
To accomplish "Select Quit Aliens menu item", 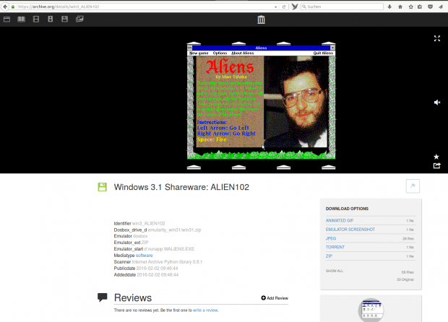I will click(323, 53).
